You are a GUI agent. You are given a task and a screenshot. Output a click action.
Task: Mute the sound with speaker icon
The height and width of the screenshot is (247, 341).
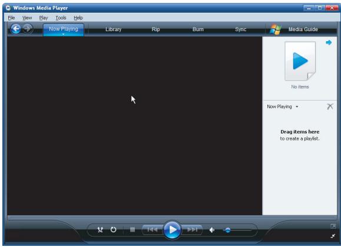click(212, 230)
